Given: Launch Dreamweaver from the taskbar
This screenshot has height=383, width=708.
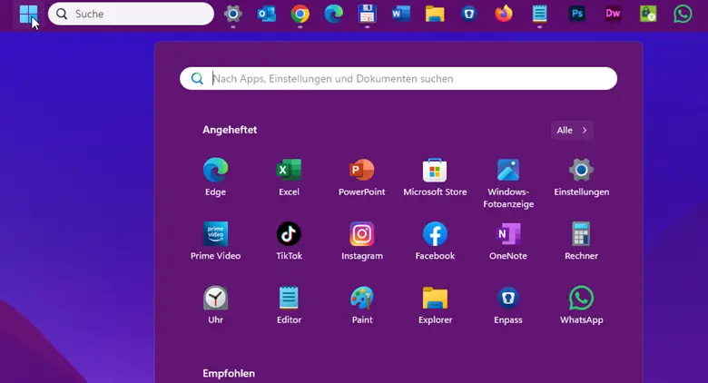Looking at the screenshot, I should click(613, 14).
